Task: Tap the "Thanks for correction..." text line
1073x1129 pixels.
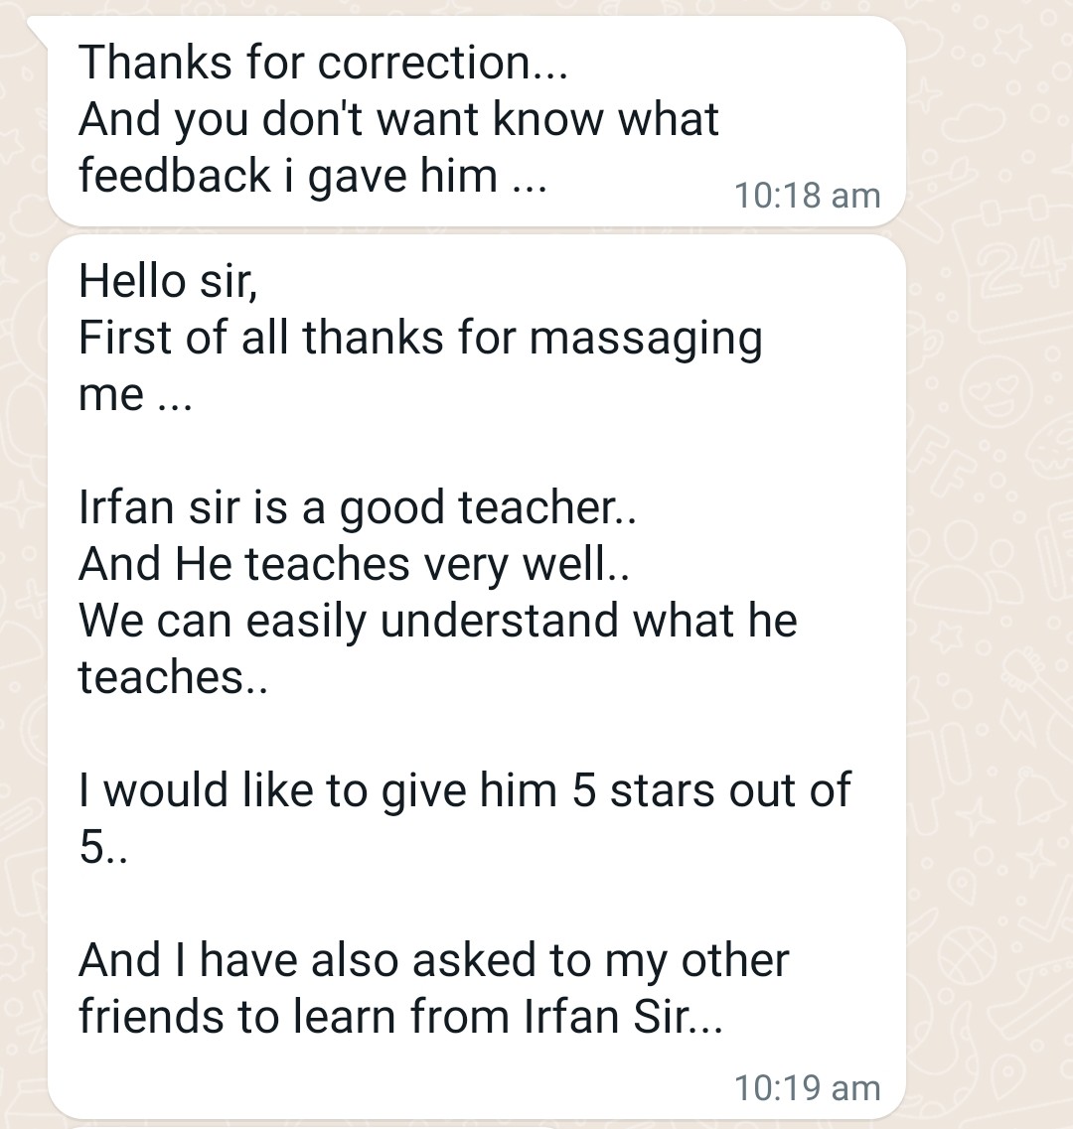Action: pos(323,63)
